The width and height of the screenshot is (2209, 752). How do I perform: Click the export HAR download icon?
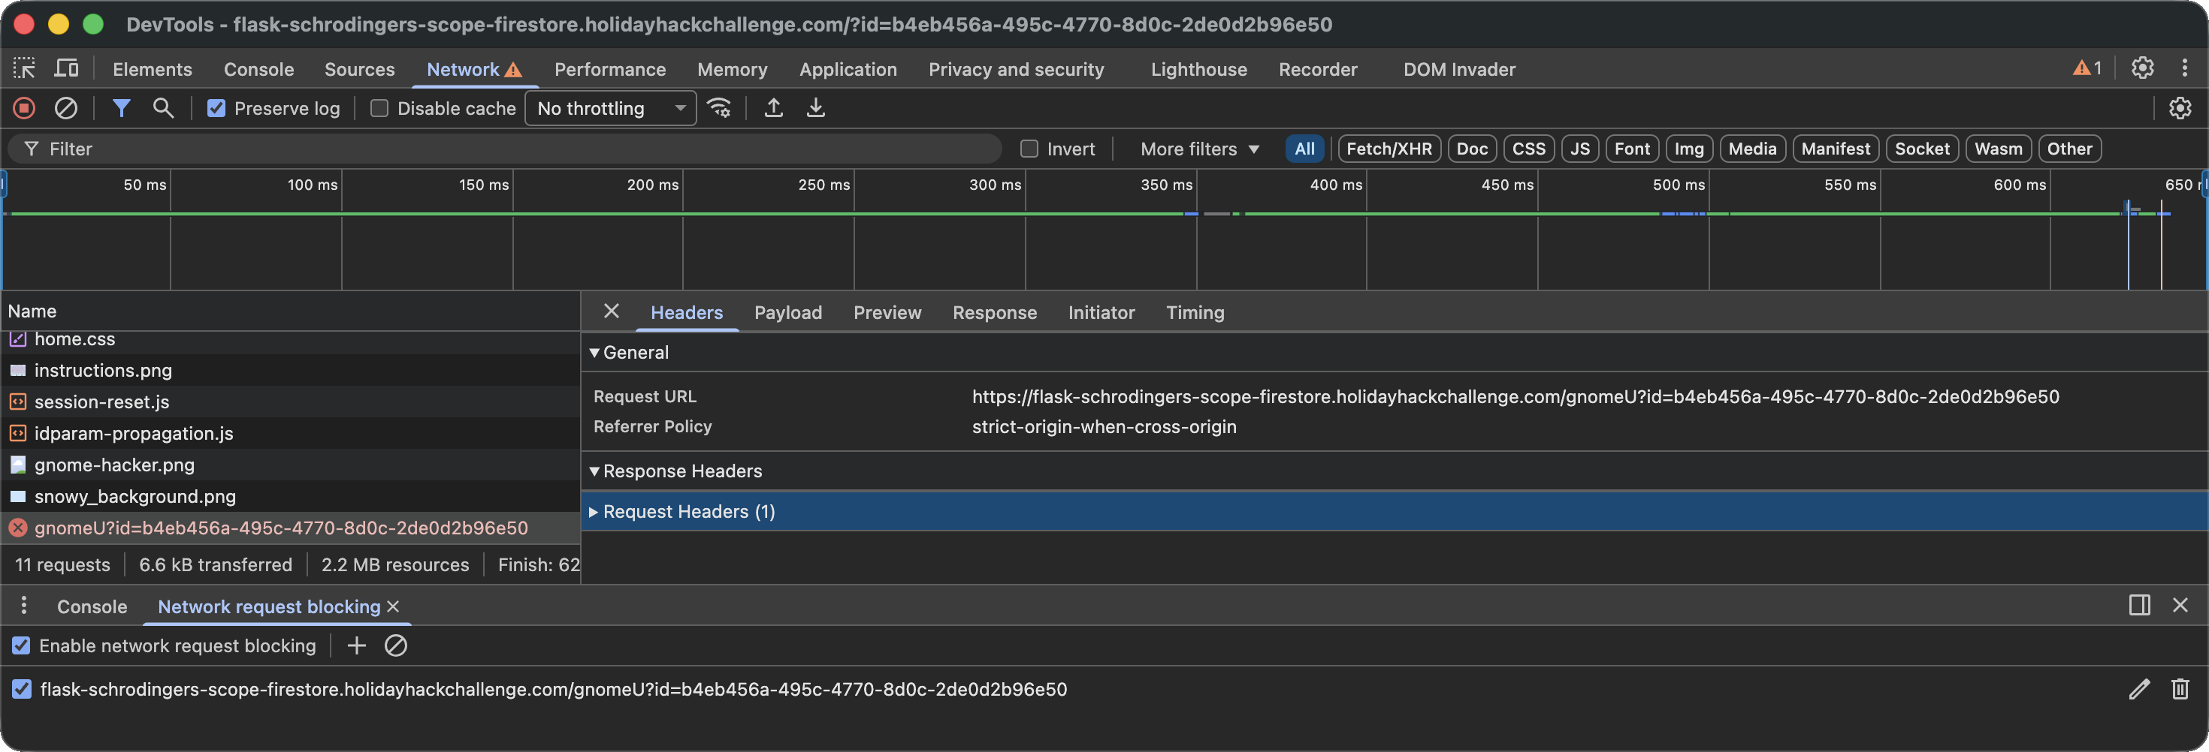tap(815, 108)
